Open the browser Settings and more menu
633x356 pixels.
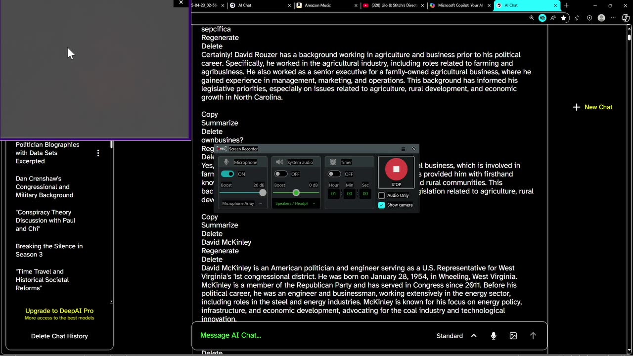614,18
